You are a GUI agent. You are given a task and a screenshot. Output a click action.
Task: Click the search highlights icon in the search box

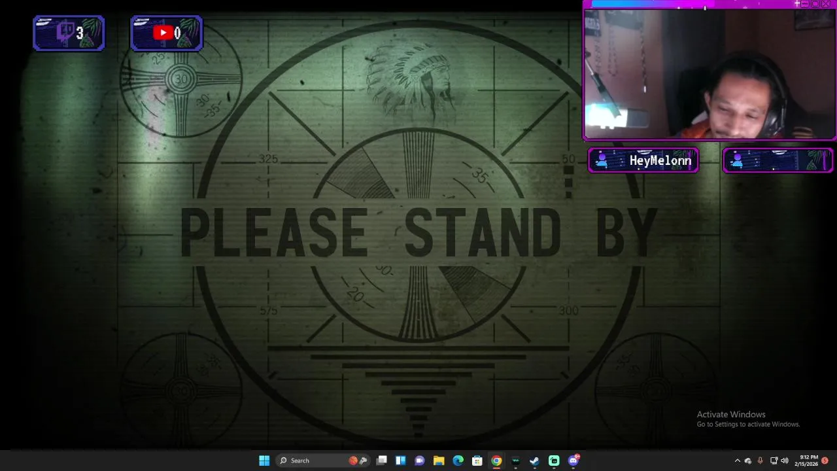[x=358, y=461]
